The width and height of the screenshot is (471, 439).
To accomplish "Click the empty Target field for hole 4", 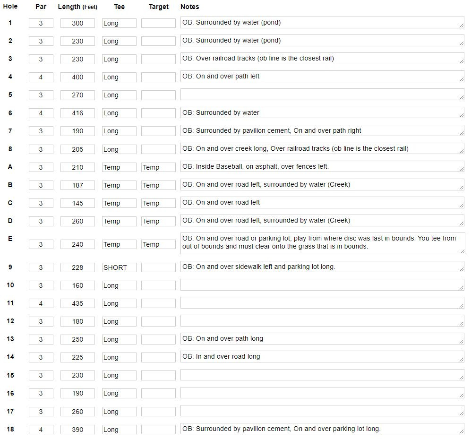I will click(x=158, y=77).
